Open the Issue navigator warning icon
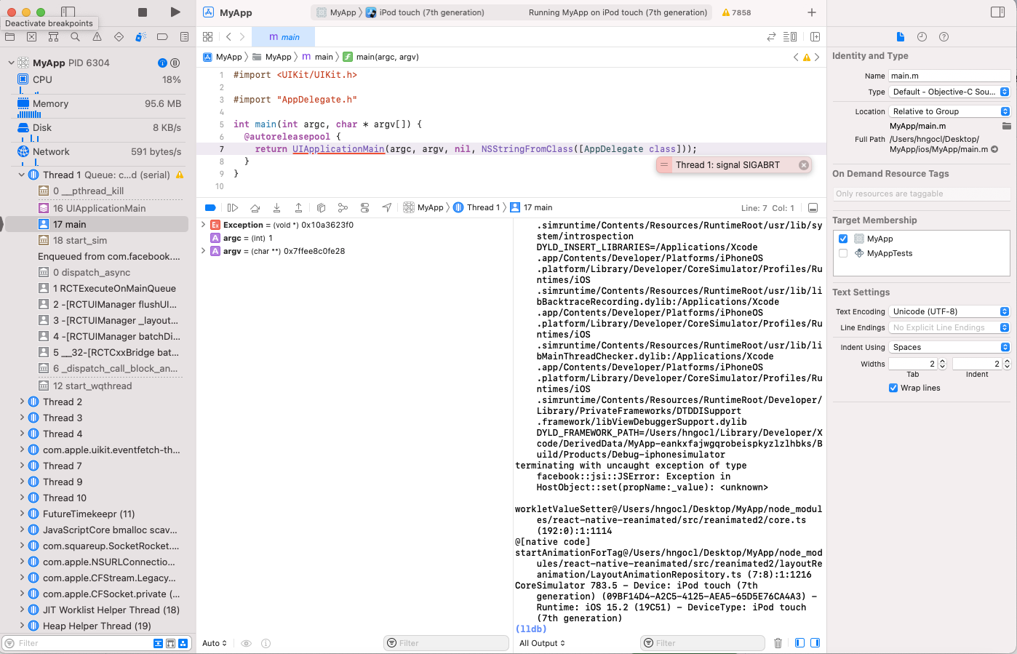This screenshot has width=1017, height=654. 97,36
